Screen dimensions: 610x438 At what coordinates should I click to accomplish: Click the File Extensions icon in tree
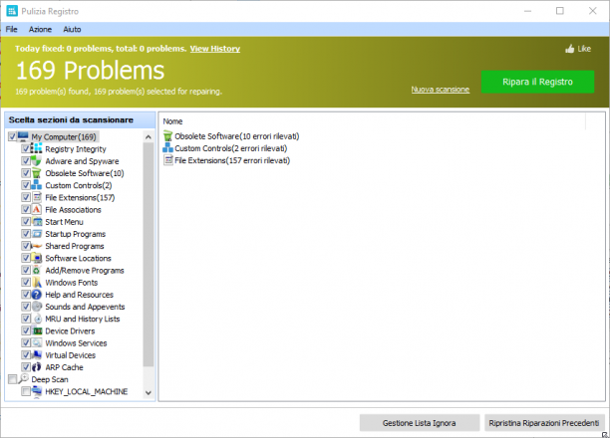coord(37,197)
